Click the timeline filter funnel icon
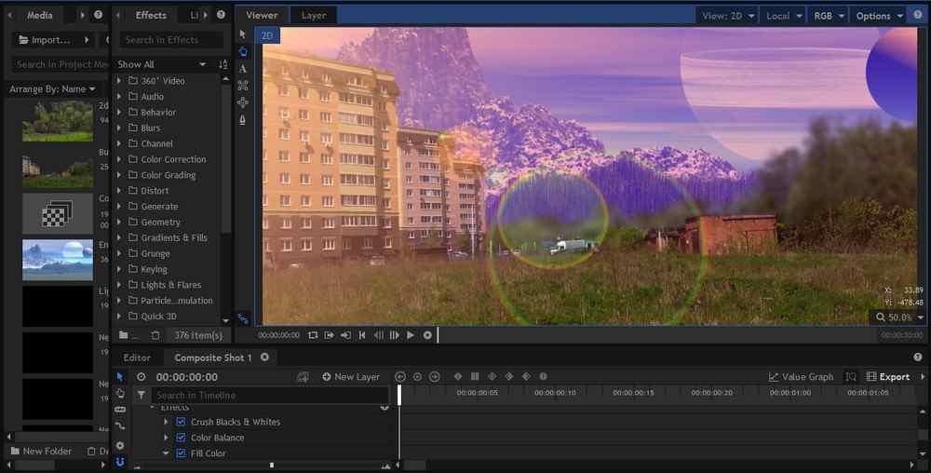Viewport: 931px width, 473px height. 142,396
